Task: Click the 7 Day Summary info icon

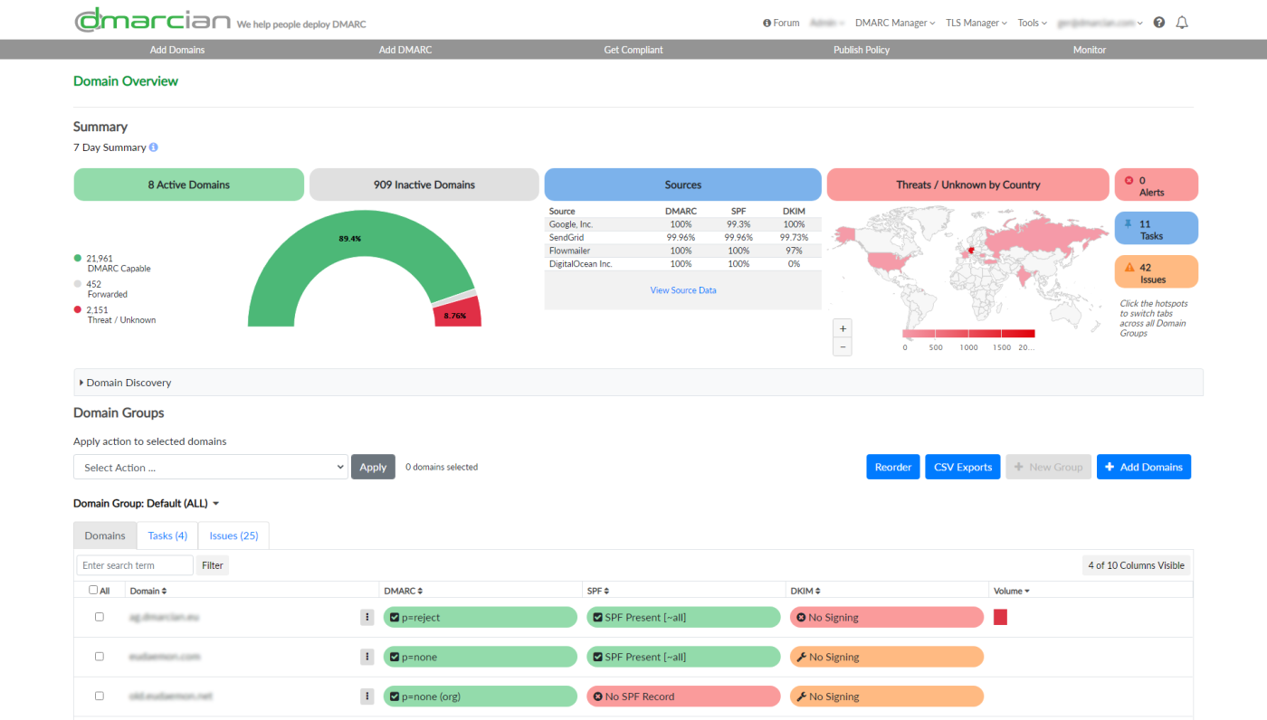Action: [154, 147]
